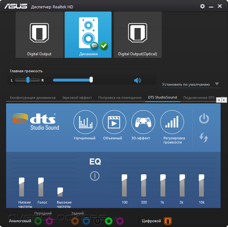Click rear black audio jack
Image resolution: width=228 pixels, height=227 pixels.
click(x=97, y=221)
